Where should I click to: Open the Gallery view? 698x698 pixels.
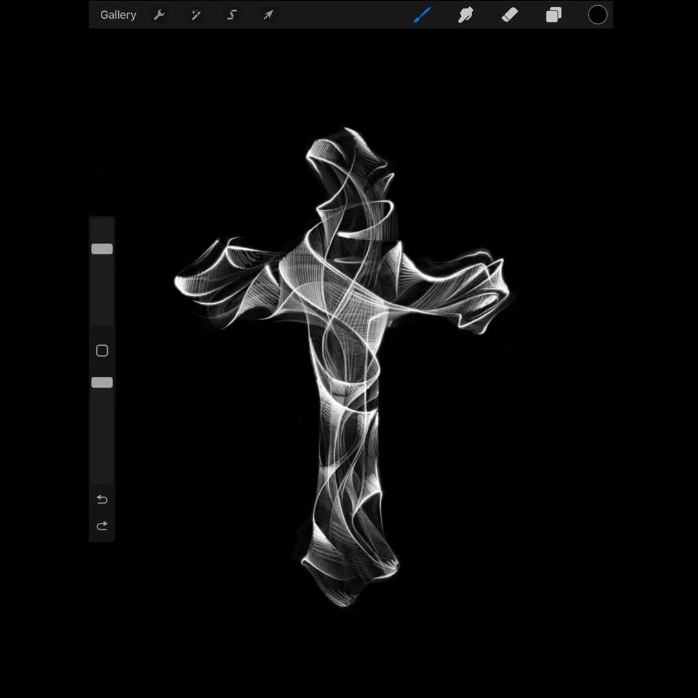118,15
